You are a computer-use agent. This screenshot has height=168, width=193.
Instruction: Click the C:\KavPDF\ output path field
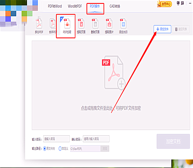[85, 149]
